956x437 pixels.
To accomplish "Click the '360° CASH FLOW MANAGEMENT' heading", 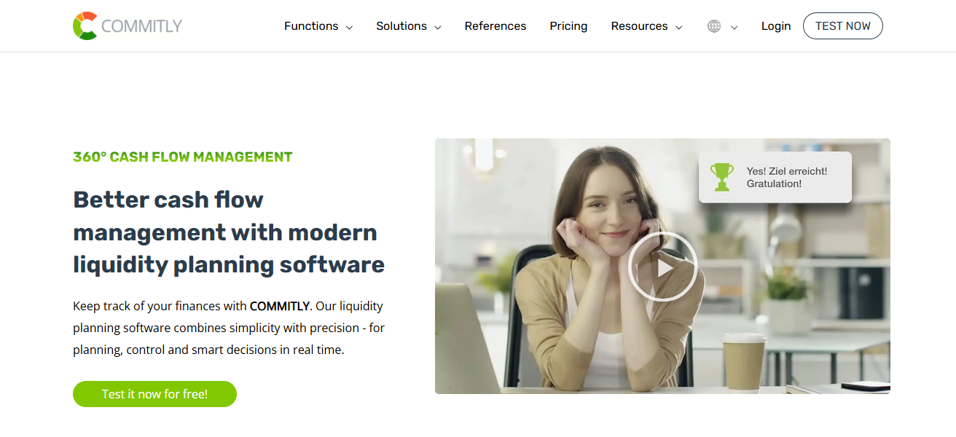I will (183, 157).
